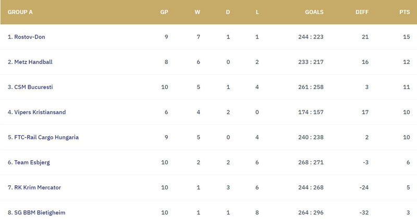Click the GOALS column header
Screen dimensions: 417x219
(314, 12)
